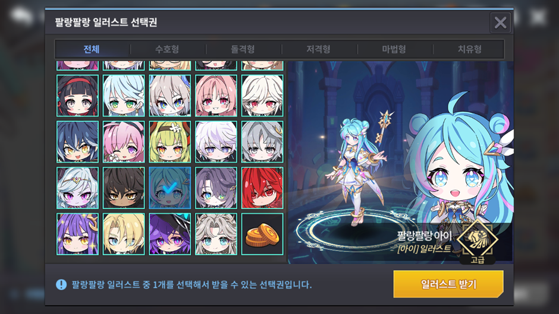Choose the black-haired girl with red headband

[x=77, y=96]
